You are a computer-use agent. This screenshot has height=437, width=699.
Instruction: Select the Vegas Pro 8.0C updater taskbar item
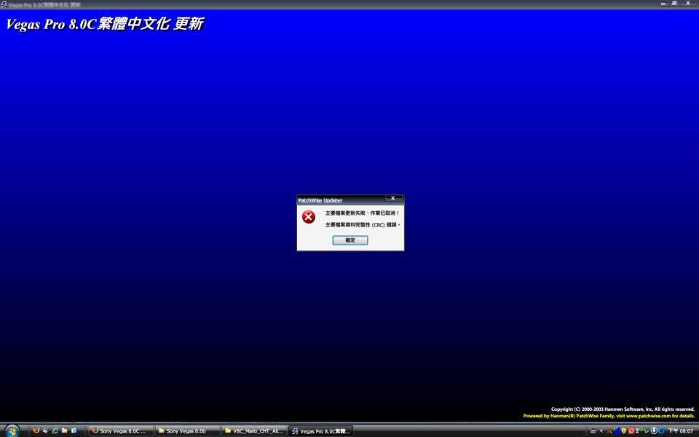[321, 431]
